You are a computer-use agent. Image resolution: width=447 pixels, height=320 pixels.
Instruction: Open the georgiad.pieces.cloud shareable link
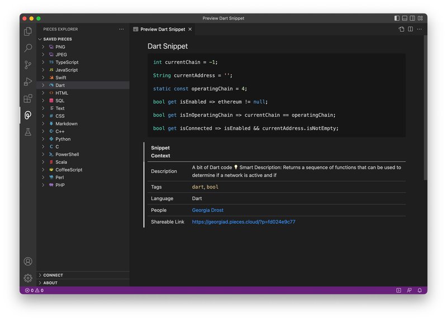pos(244,222)
